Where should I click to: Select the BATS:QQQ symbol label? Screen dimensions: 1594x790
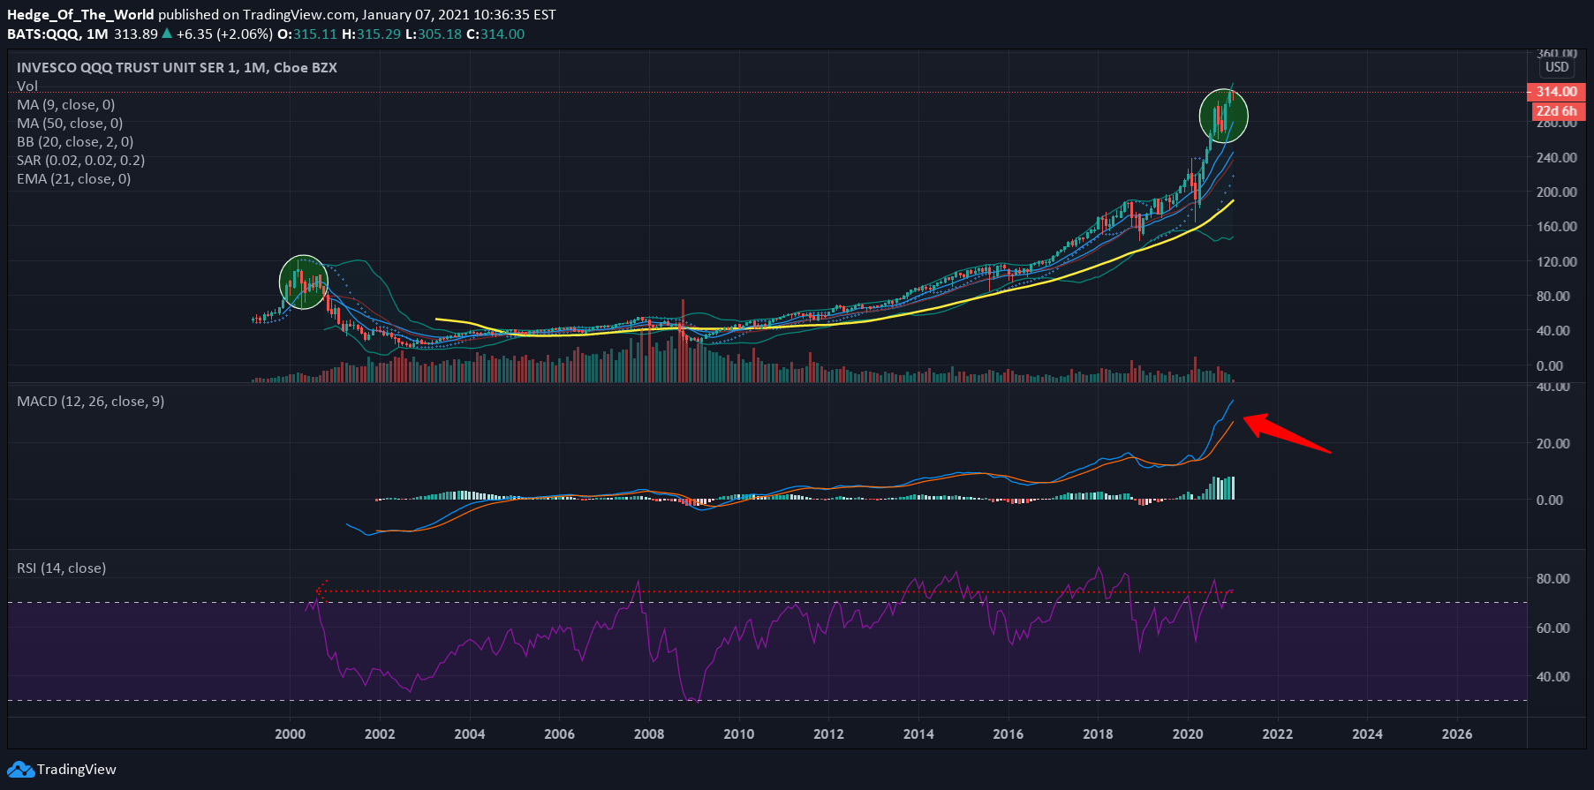43,34
